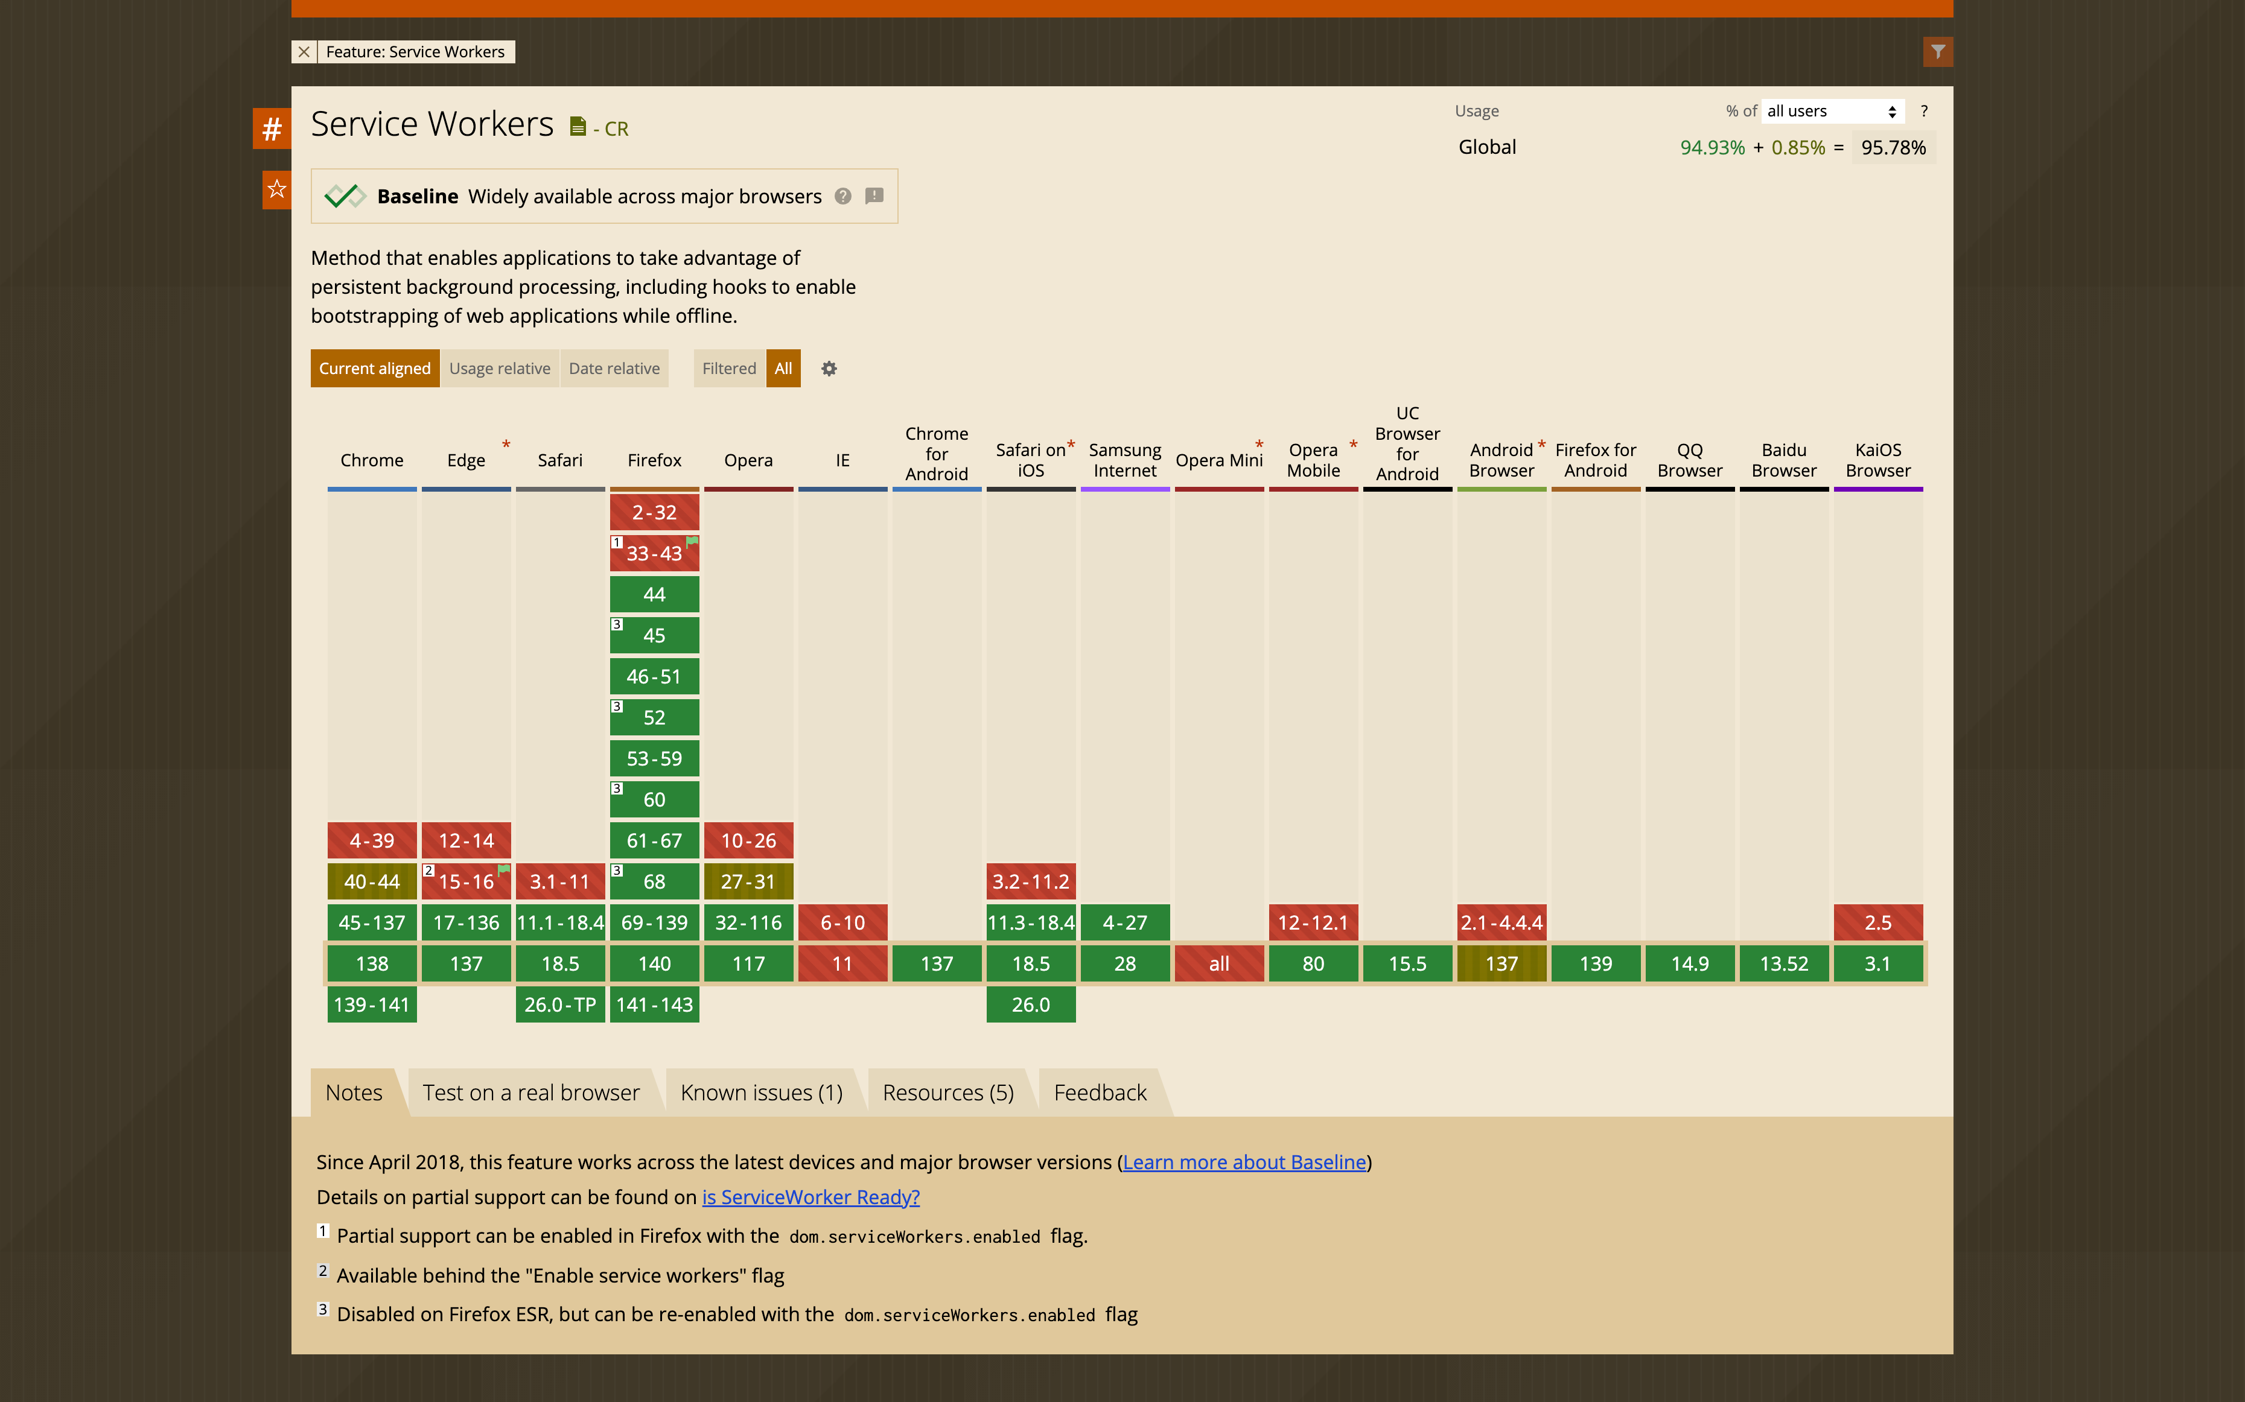This screenshot has width=2245, height=1402.
Task: Switch to Usage relative view
Action: click(500, 368)
